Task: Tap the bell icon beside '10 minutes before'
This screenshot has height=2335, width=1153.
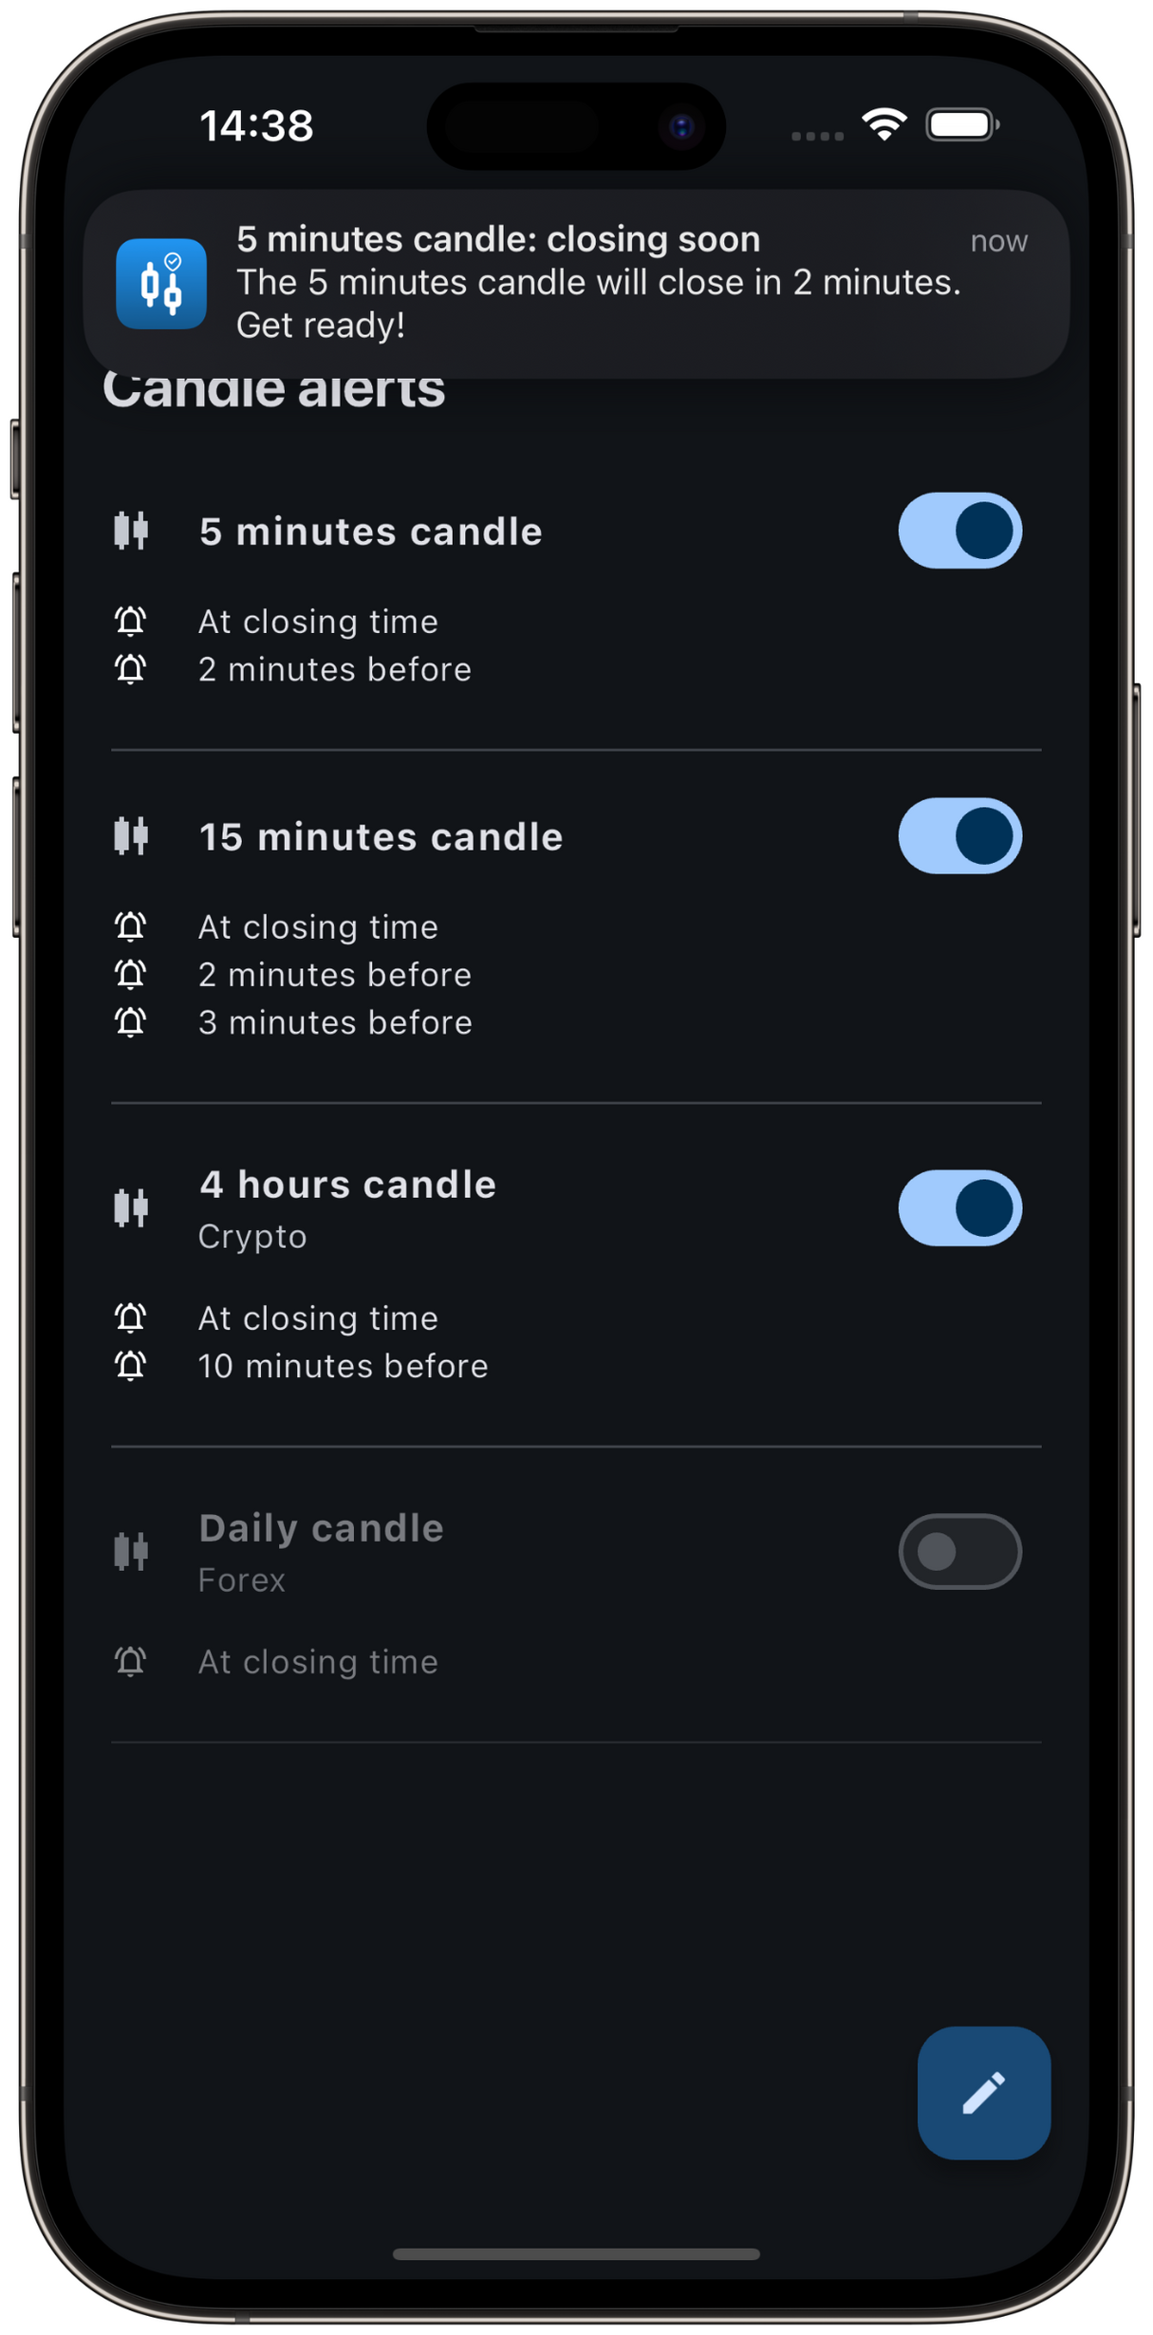Action: 131,1366
